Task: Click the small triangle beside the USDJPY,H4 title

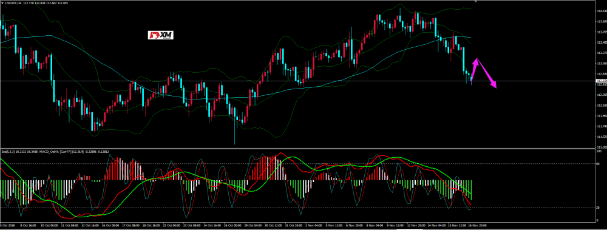Action: tap(2, 4)
